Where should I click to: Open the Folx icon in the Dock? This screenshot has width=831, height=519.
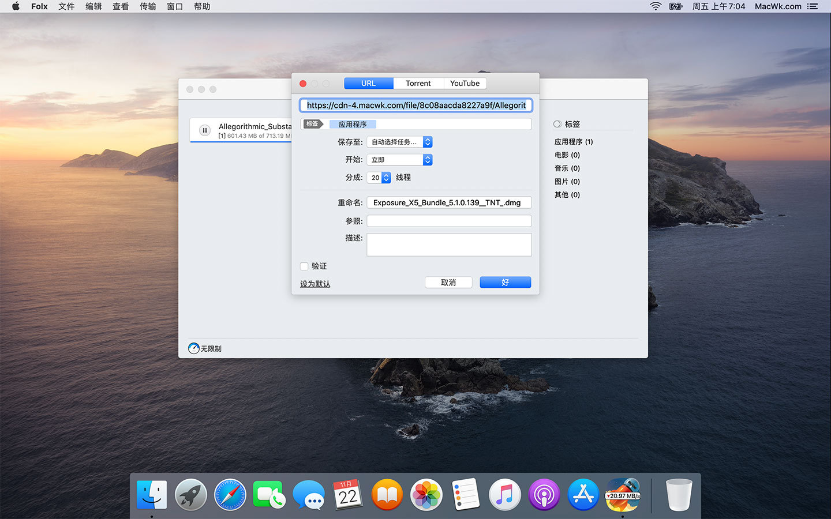click(623, 495)
